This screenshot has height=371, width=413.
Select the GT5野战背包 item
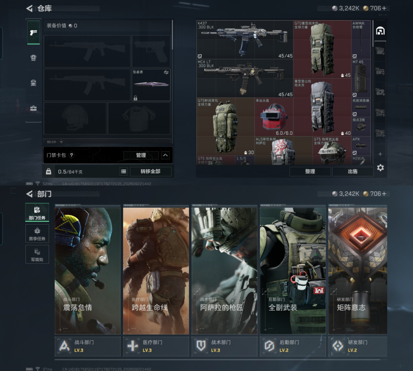[225, 127]
